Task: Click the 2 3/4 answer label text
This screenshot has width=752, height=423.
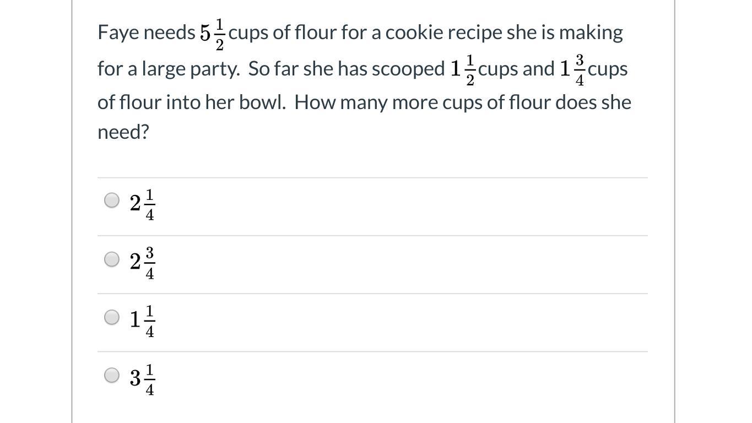Action: [143, 263]
